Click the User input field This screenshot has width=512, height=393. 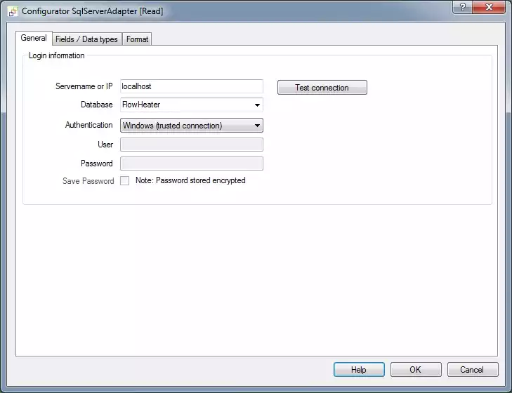point(192,145)
